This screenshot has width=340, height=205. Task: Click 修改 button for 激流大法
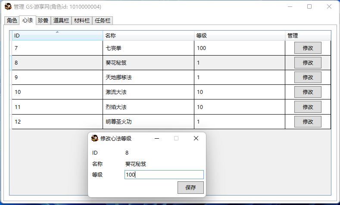(x=308, y=92)
